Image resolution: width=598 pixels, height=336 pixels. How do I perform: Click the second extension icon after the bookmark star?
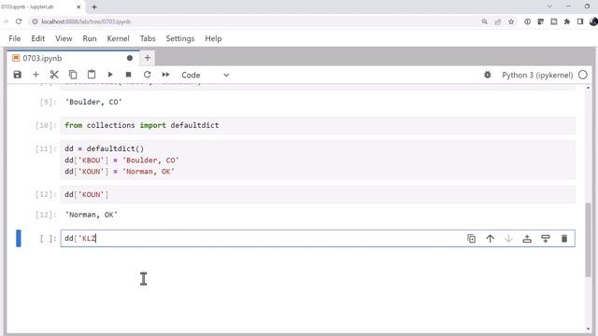tap(540, 21)
